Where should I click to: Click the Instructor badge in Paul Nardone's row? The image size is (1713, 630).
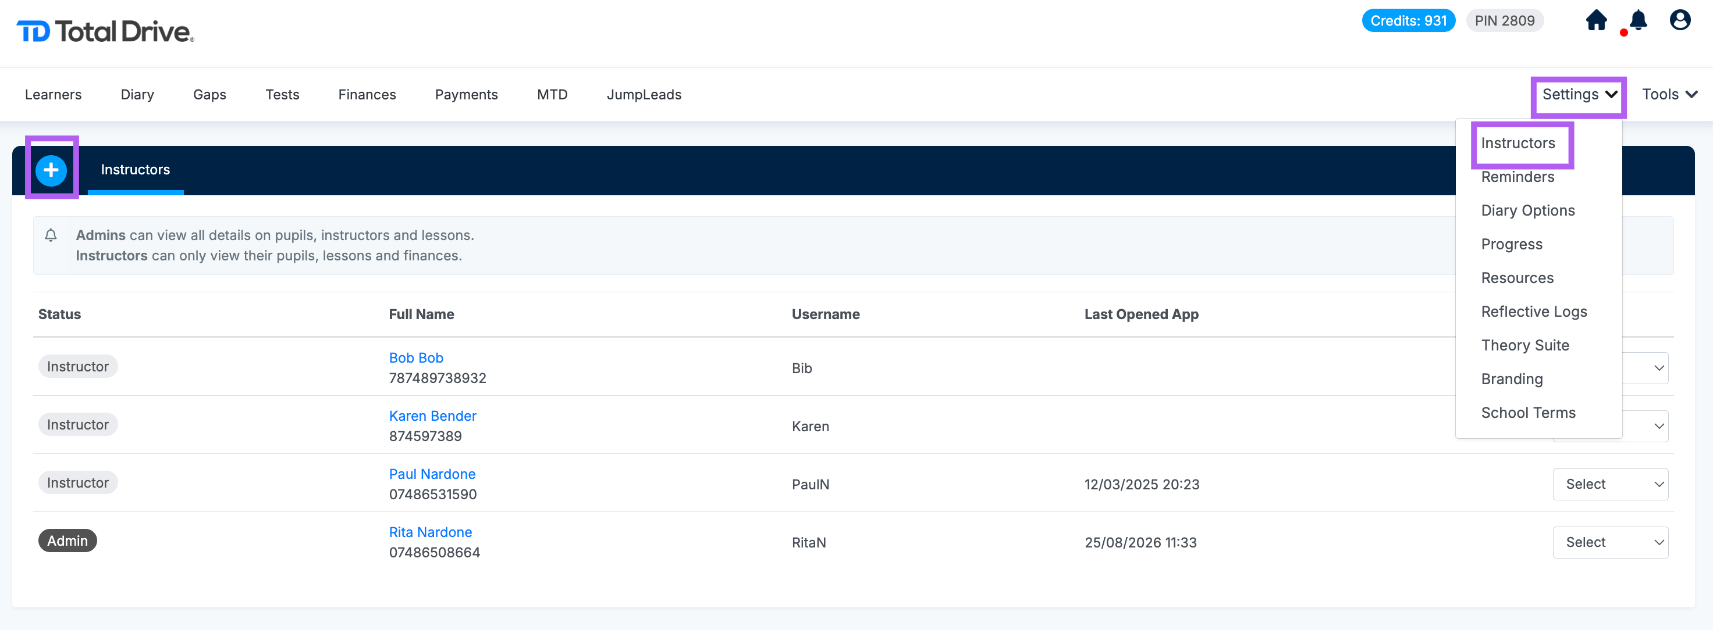(x=78, y=482)
